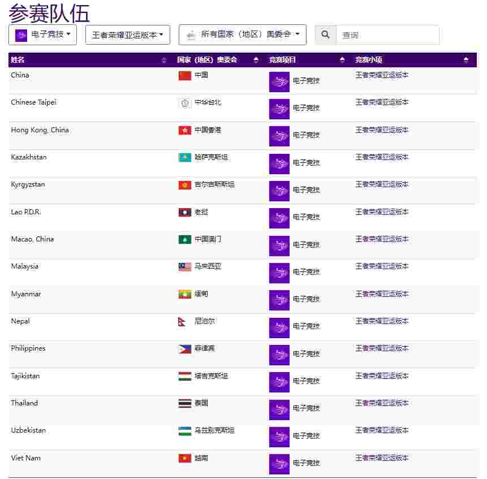
Task: Click the search magnifier icon
Action: coord(325,34)
